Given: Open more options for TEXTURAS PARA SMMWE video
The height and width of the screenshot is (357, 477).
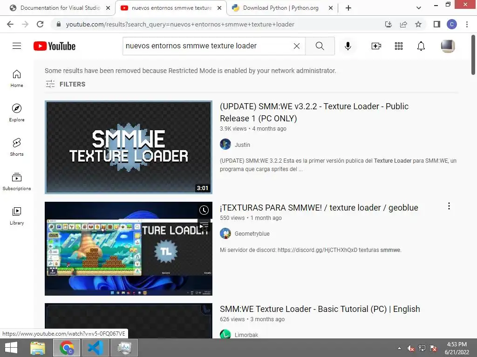Looking at the screenshot, I should click(x=449, y=206).
